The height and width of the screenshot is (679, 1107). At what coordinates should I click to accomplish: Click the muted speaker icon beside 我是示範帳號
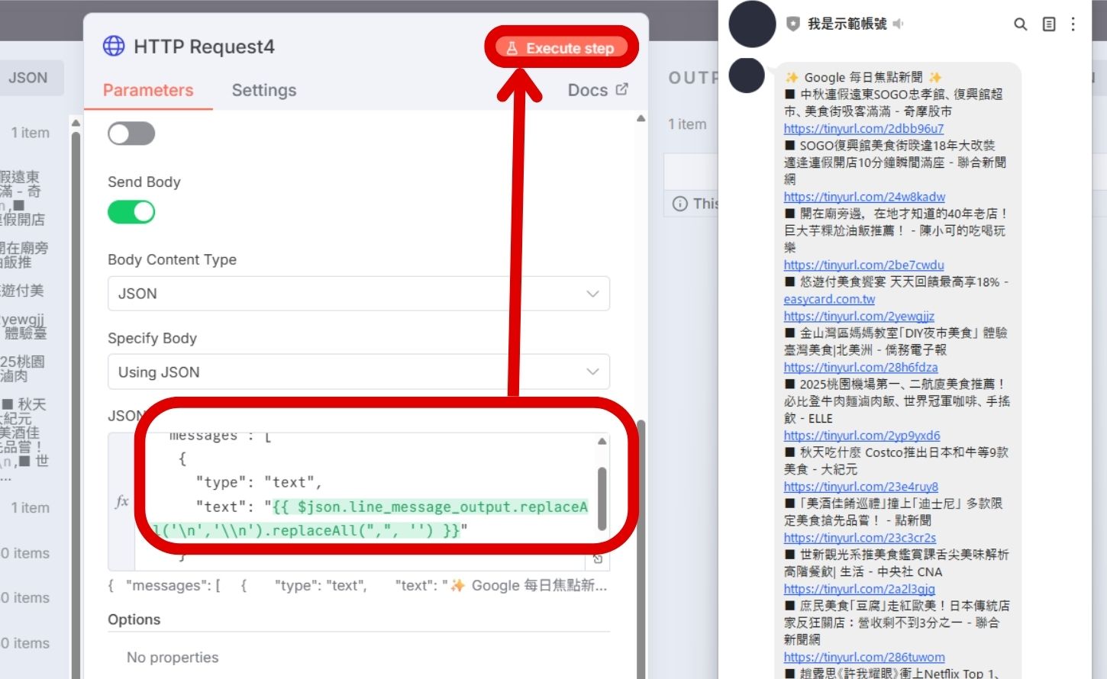(897, 24)
